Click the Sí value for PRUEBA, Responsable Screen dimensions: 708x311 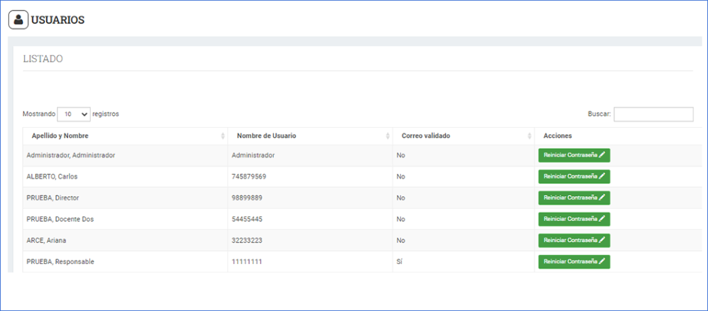coord(400,262)
